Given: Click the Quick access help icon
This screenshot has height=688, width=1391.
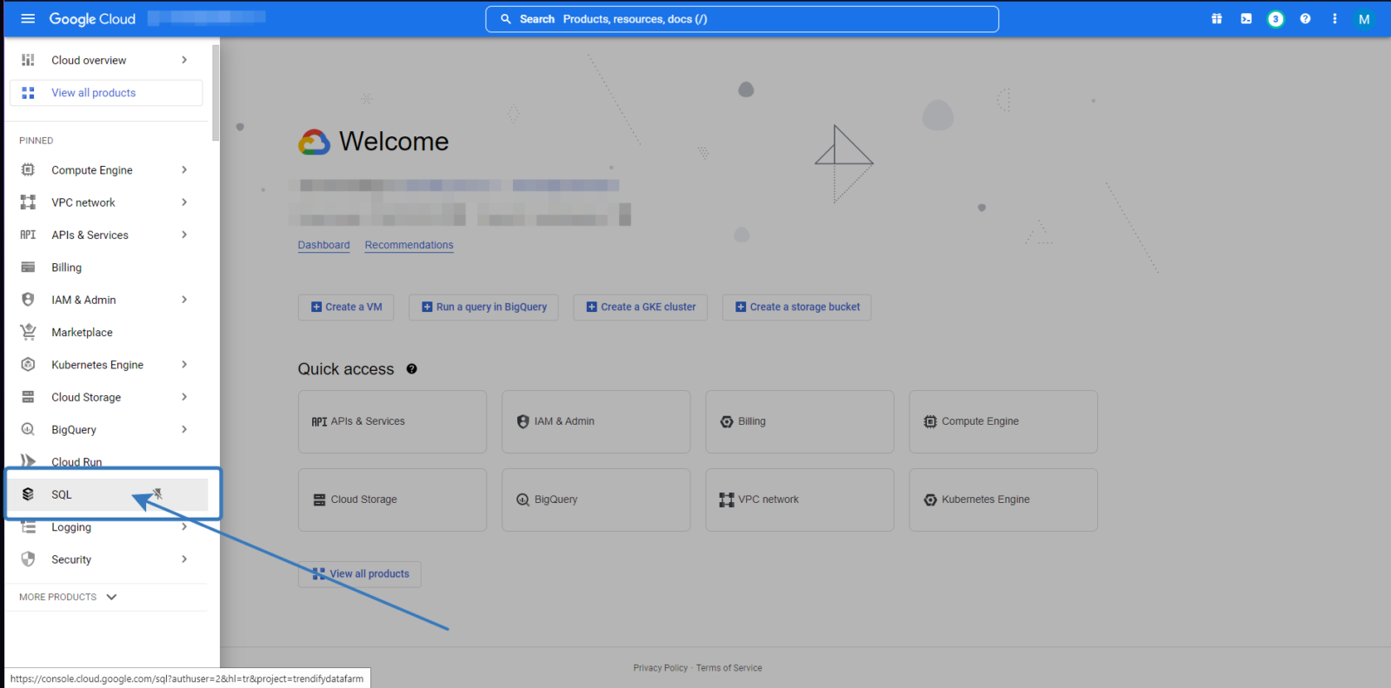Looking at the screenshot, I should 412,369.
